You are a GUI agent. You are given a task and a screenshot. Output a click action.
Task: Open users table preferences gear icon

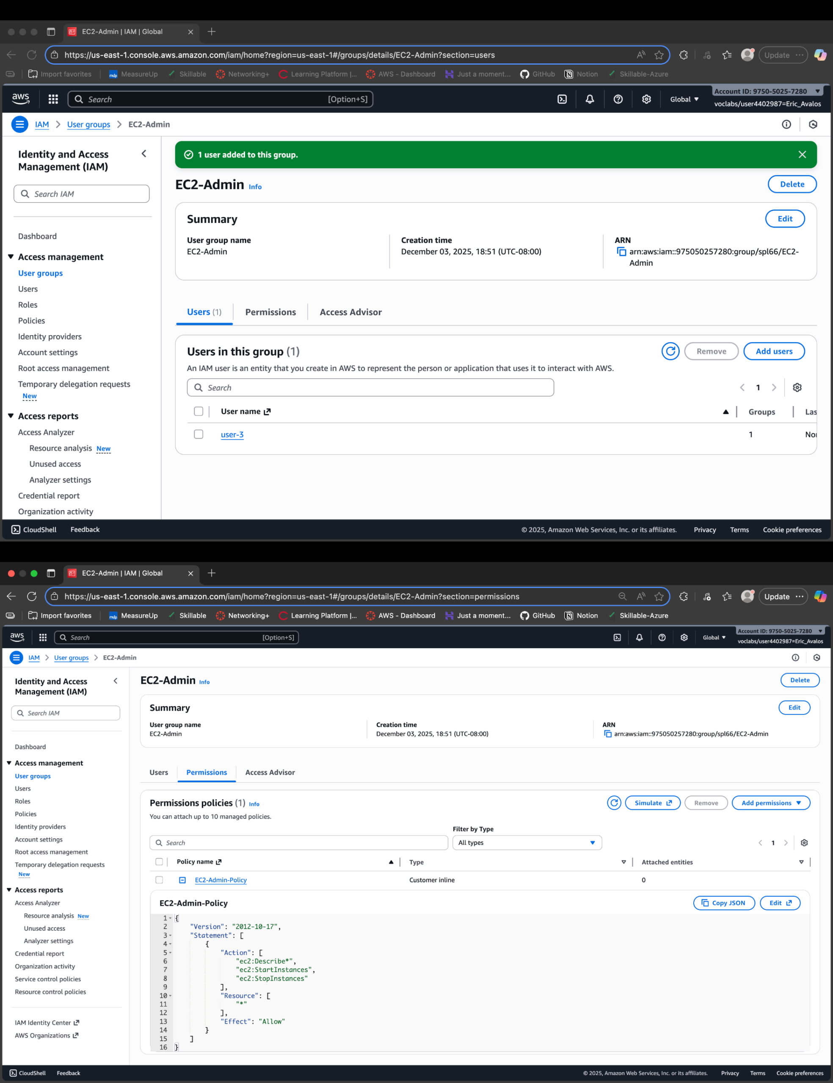(x=797, y=388)
